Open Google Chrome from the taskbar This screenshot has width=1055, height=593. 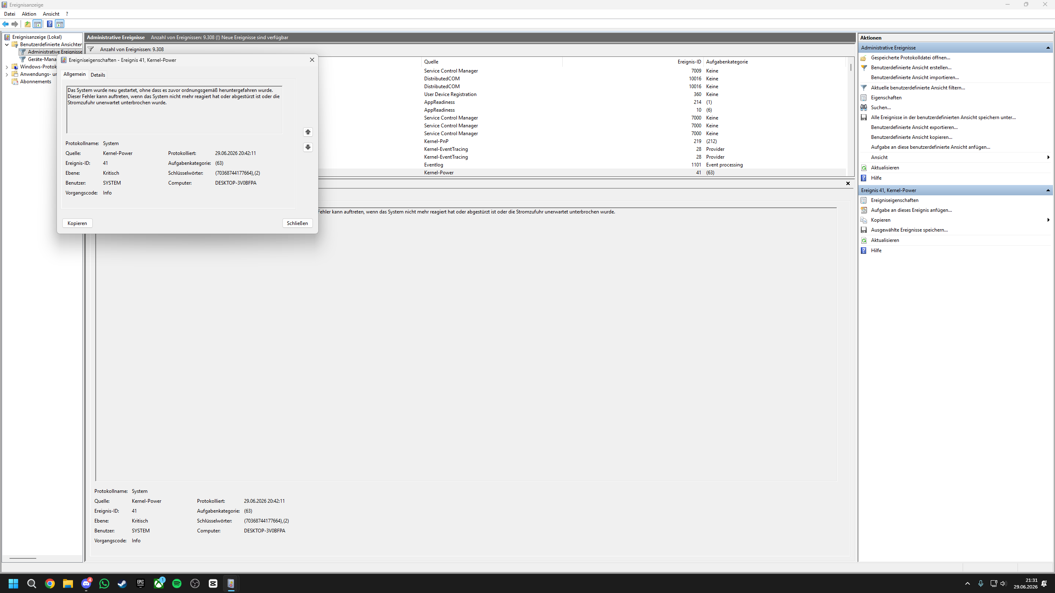tap(50, 583)
